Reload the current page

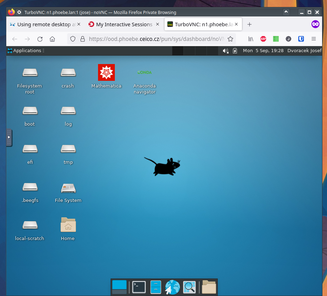(x=40, y=39)
